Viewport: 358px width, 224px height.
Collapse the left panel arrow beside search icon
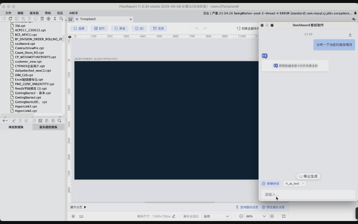66,20
